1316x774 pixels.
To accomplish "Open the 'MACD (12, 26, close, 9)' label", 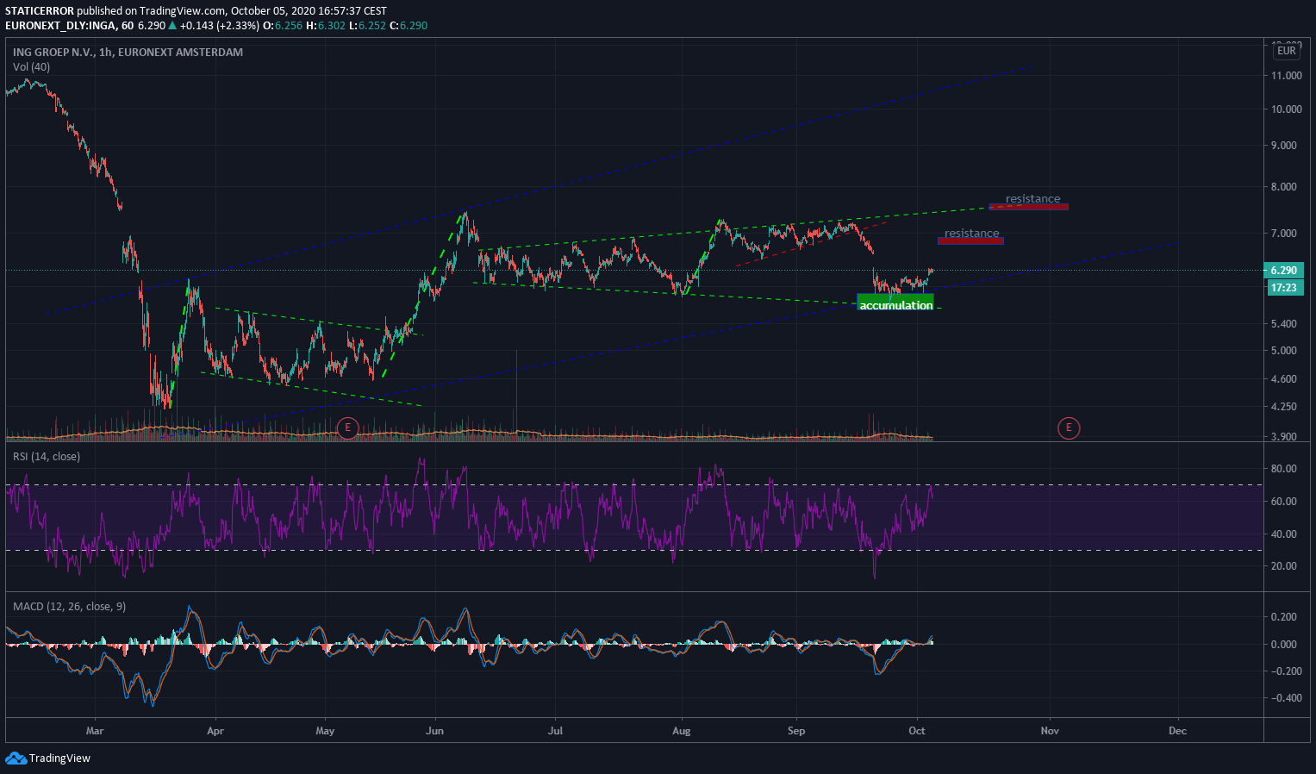I will [x=69, y=607].
